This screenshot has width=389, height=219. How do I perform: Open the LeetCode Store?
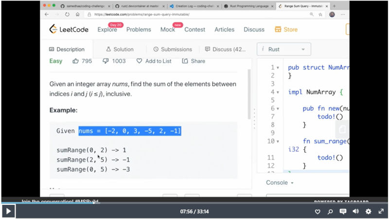tap(286, 29)
